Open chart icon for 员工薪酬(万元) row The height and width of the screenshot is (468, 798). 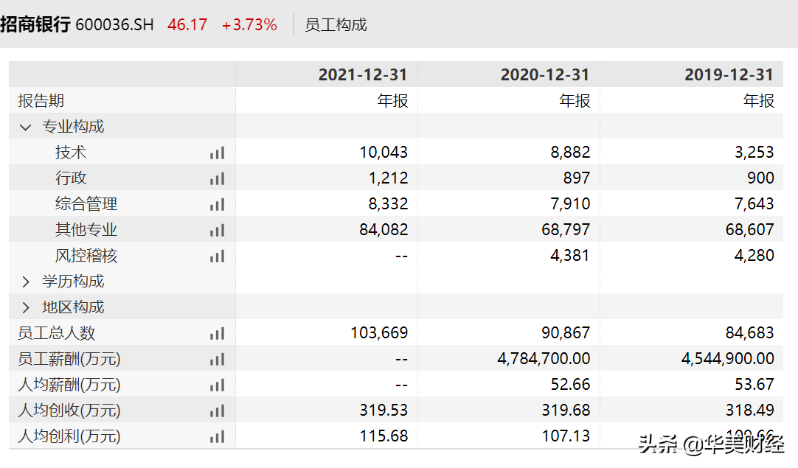(218, 360)
